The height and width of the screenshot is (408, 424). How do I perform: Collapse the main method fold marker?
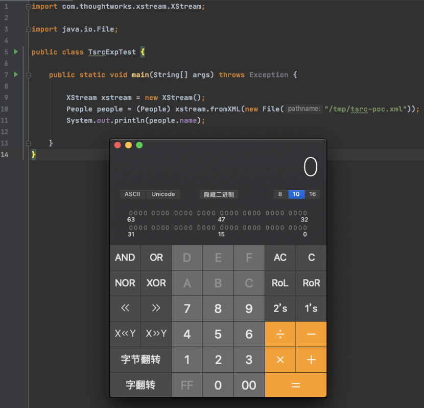coord(29,75)
